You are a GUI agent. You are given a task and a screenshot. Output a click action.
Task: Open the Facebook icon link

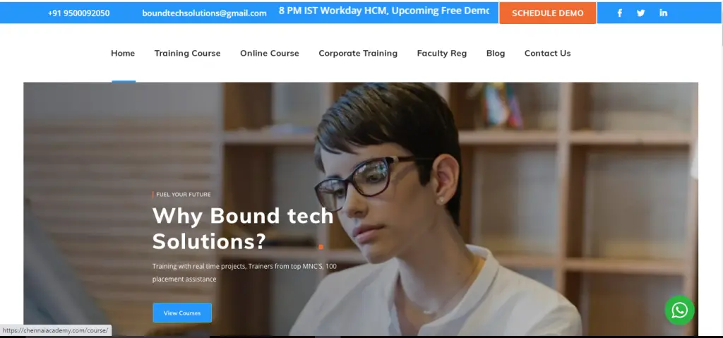coord(620,13)
